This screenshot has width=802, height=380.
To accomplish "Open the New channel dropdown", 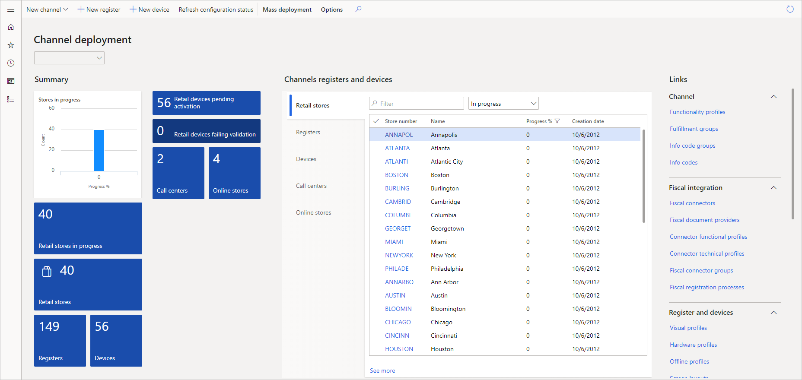I will tap(47, 9).
